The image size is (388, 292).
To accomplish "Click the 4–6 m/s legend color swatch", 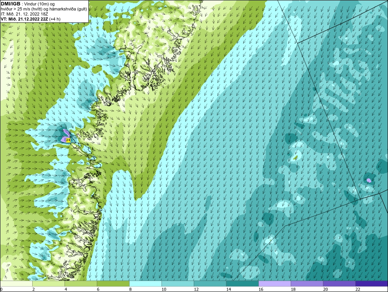I will (81, 283).
